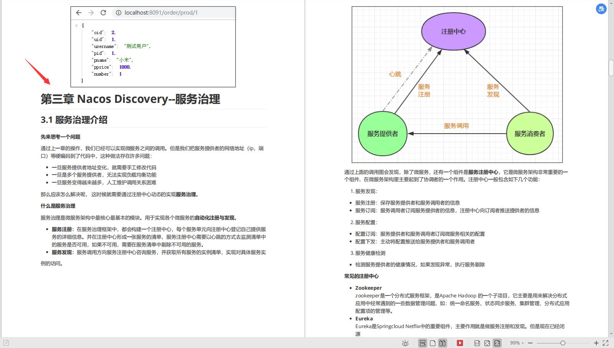Screen dimensions: 614x348
Task: Click browser reload icon in the embedded screenshot
Action: pyautogui.click(x=103, y=13)
